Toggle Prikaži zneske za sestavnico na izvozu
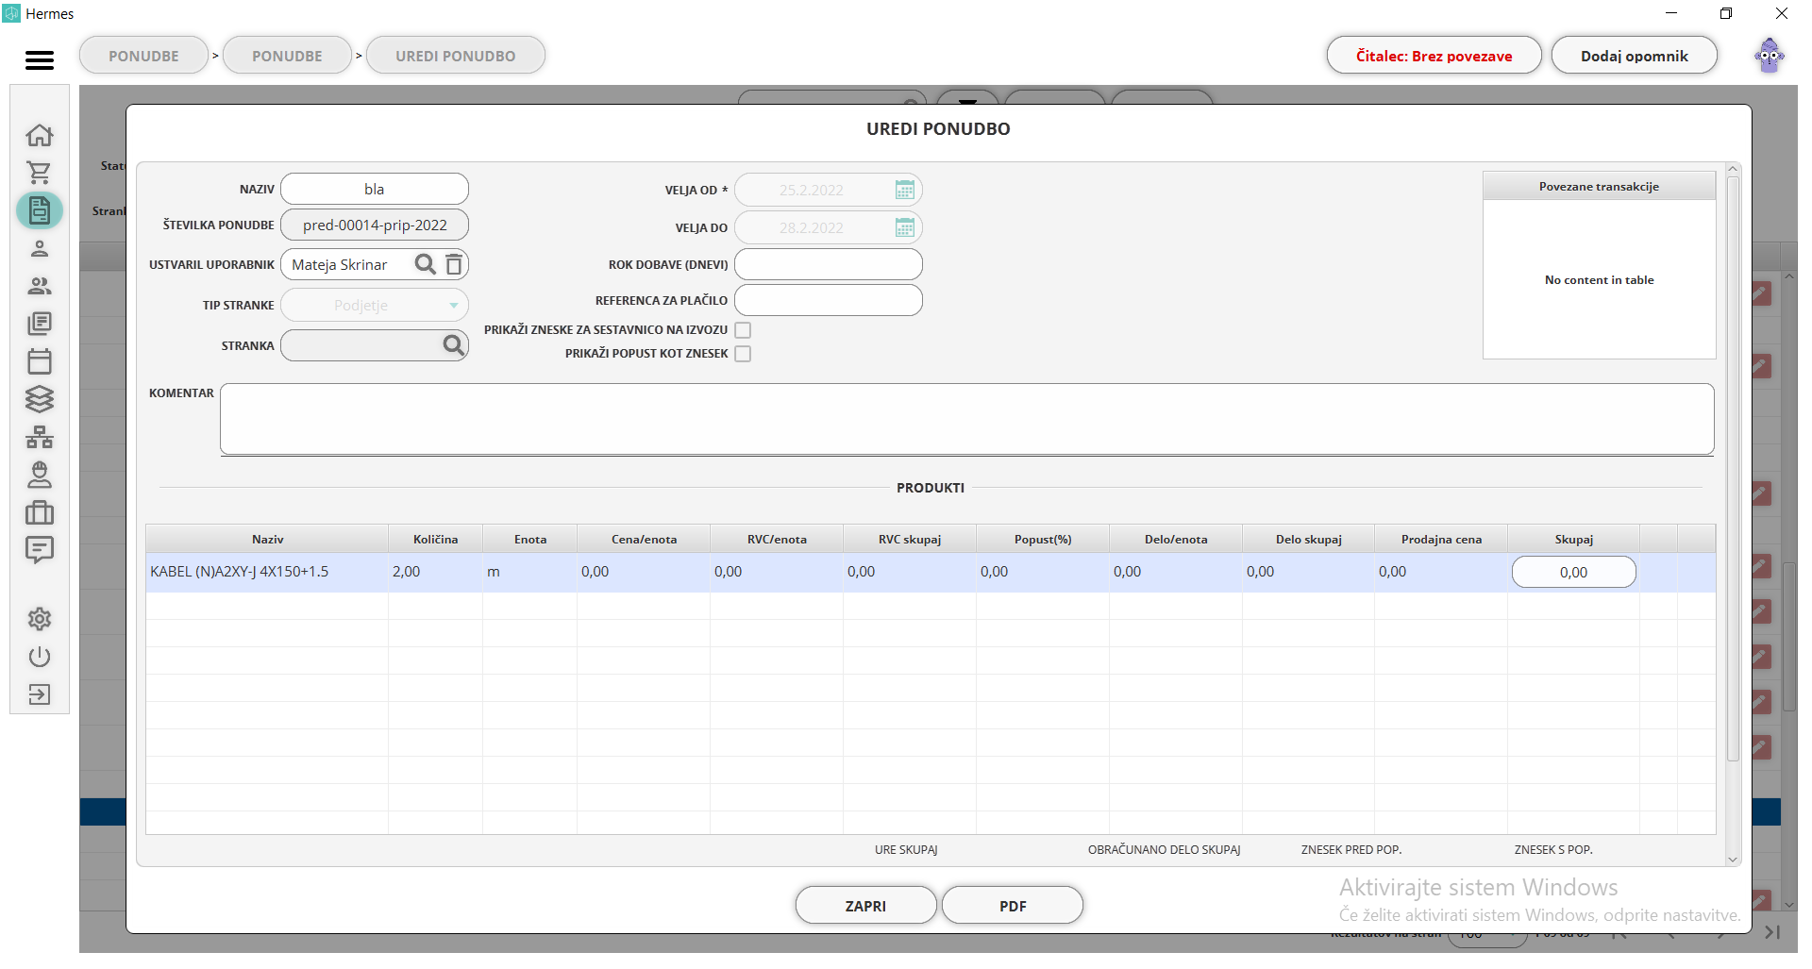 743,330
